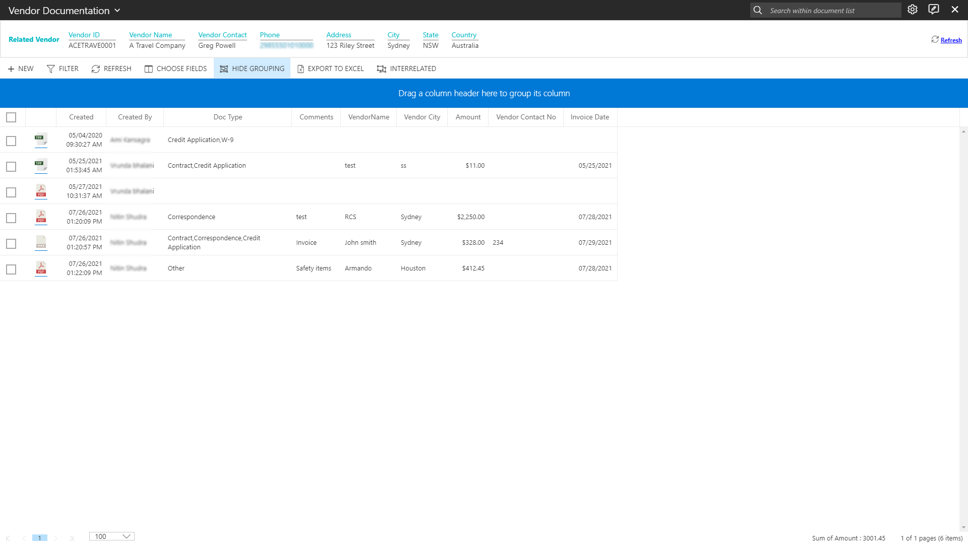The image size is (968, 544).
Task: Select checkbox for Other Armando row
Action: pos(11,269)
